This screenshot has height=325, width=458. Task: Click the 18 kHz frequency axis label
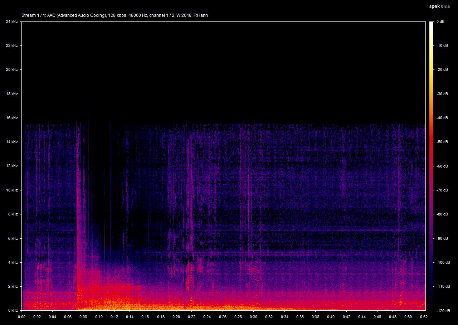12,94
